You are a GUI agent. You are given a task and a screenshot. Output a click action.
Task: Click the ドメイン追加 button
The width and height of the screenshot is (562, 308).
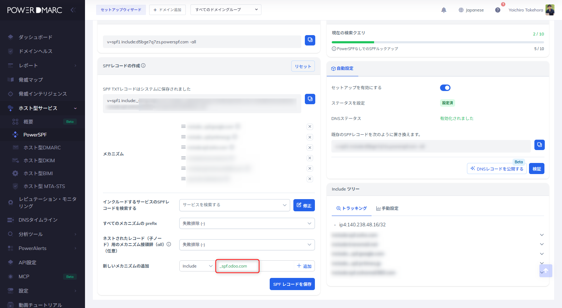pyautogui.click(x=167, y=10)
